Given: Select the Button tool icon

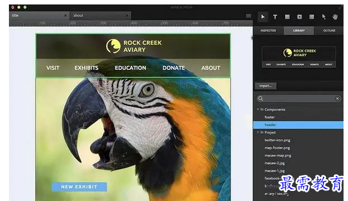Looking at the screenshot, I should coord(299,17).
